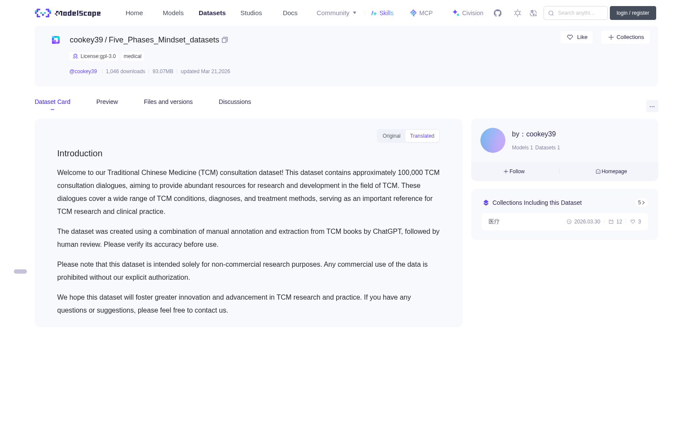
Task: Click the three-dots more options button
Action: click(652, 106)
